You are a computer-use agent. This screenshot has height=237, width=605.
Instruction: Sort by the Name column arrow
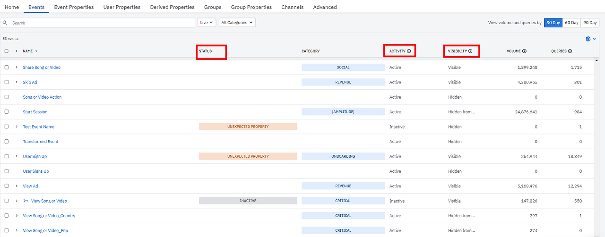36,51
